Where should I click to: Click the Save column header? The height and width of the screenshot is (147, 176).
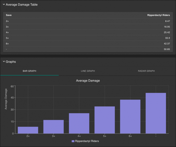tap(9, 15)
